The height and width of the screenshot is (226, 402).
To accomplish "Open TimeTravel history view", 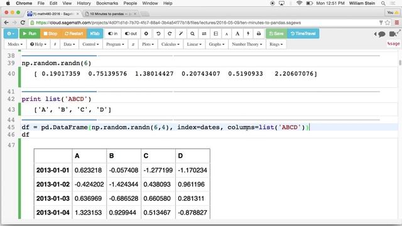I will point(303,33).
